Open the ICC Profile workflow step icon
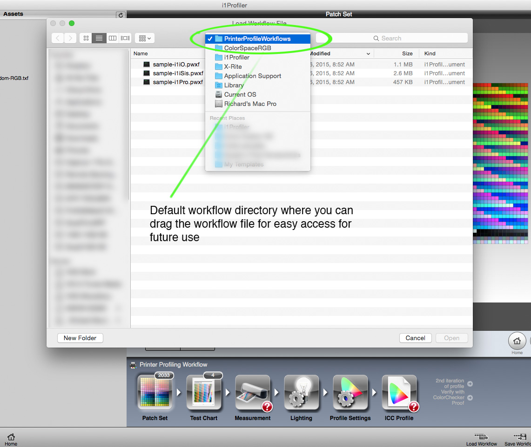Screen dimensions: 531x447 tap(399, 393)
